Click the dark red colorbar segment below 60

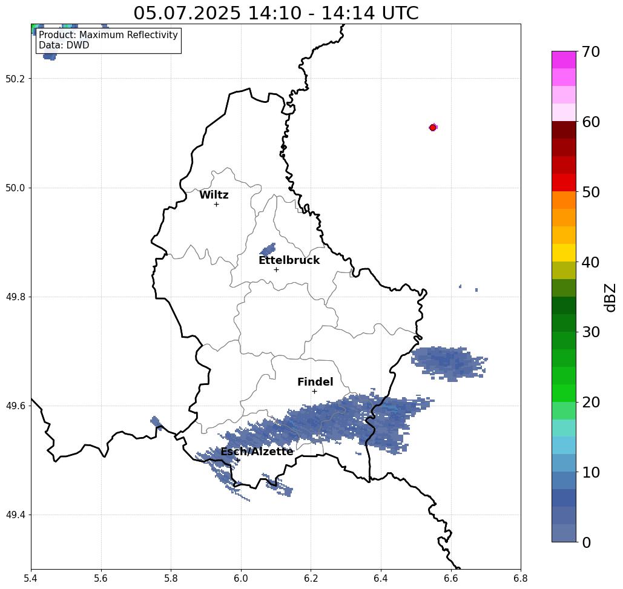[x=564, y=130]
